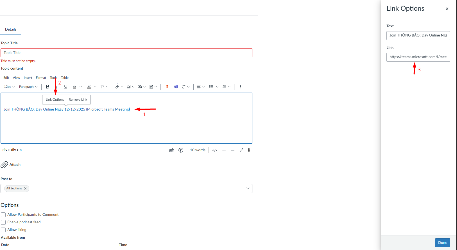
Task: Click Remove Link in popup
Action: [78, 100]
